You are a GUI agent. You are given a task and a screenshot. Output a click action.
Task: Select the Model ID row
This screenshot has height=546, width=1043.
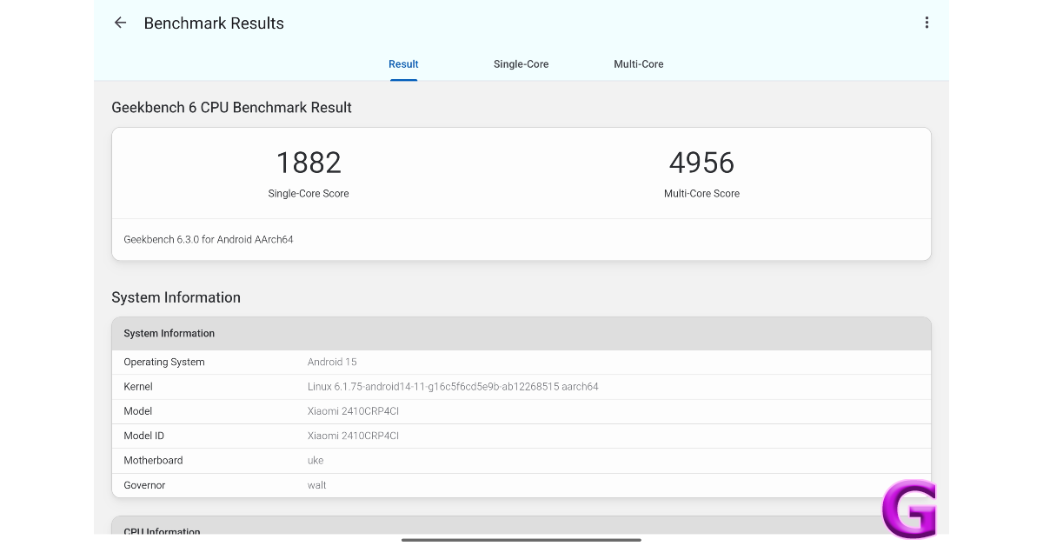(x=348, y=436)
